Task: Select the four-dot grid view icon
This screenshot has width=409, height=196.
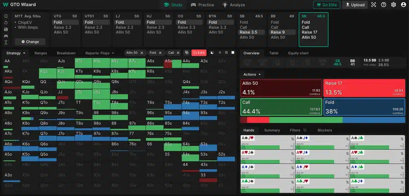Action: [220, 53]
